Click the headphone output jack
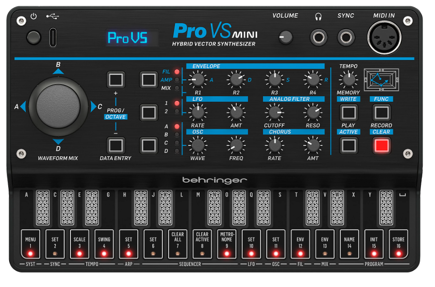435x287 pixels. click(x=319, y=37)
